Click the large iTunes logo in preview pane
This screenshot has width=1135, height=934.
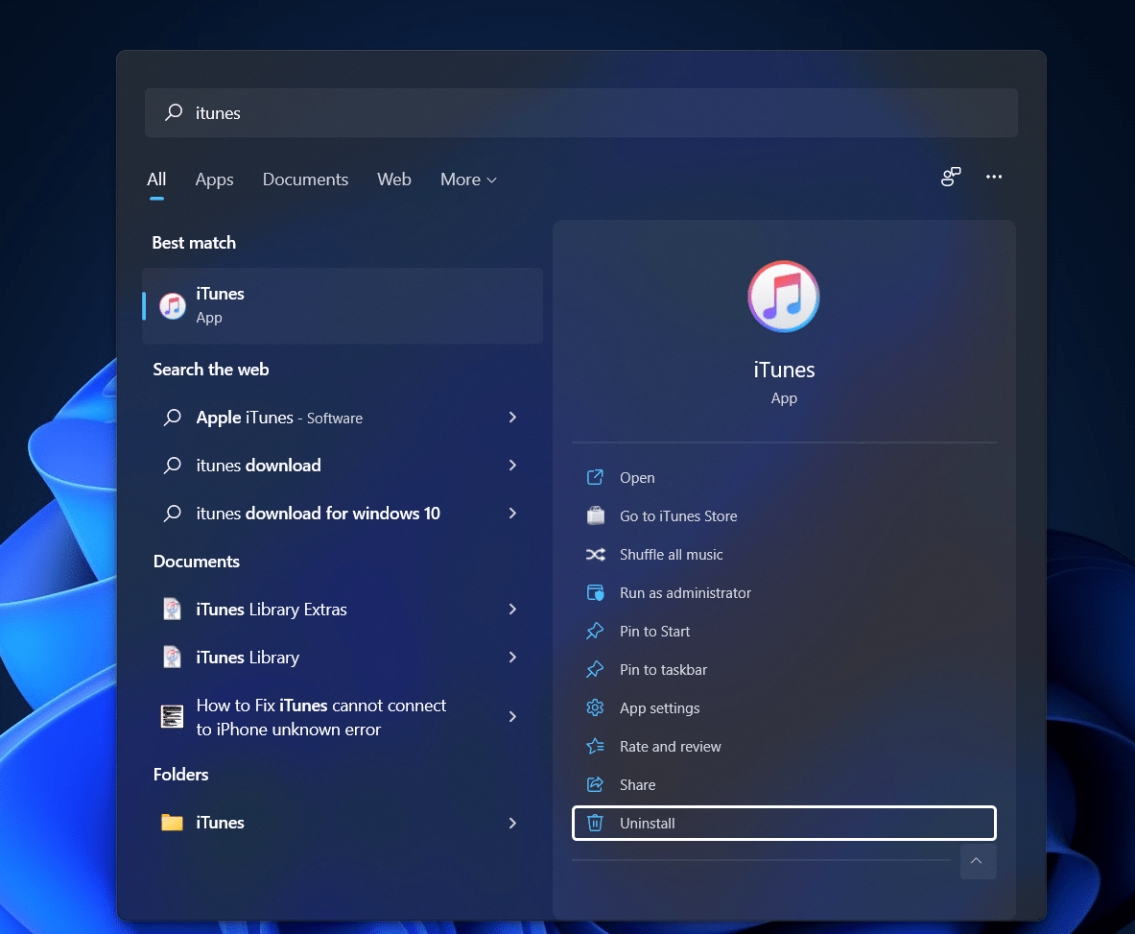pos(783,297)
